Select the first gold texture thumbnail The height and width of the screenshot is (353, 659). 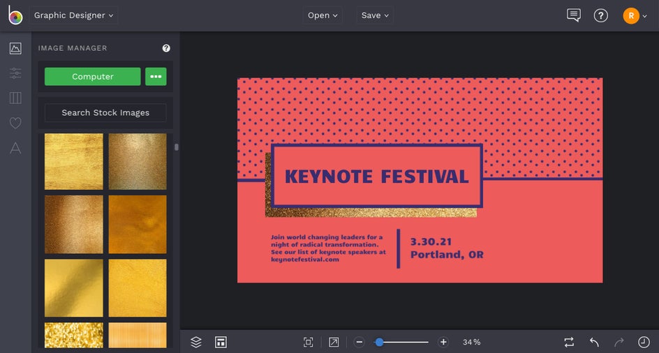74,161
